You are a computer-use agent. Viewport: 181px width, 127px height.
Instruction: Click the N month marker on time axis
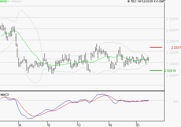[x=111, y=125]
